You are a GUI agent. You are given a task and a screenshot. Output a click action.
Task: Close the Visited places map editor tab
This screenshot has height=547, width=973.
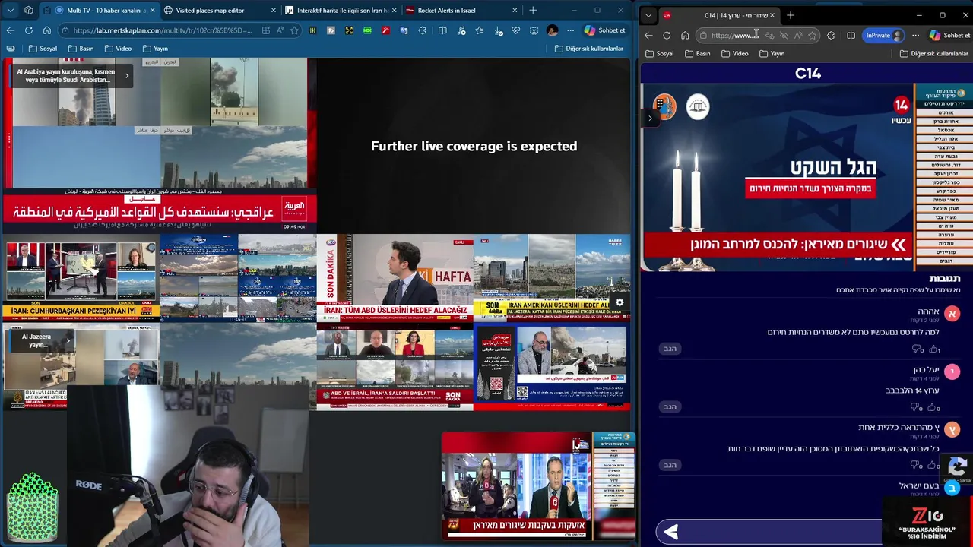tap(273, 11)
